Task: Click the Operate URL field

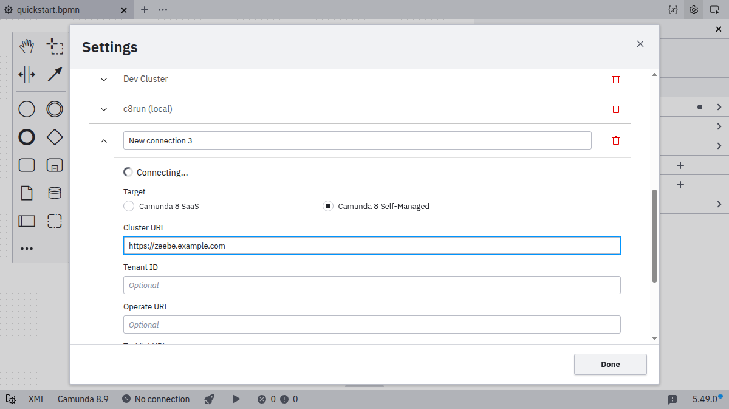Action: 372,325
